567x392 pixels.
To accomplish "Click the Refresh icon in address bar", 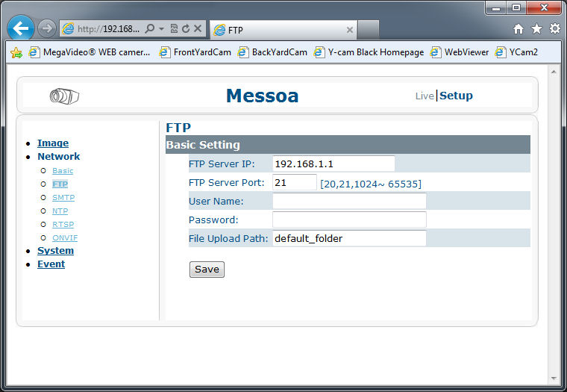I will pos(185,29).
